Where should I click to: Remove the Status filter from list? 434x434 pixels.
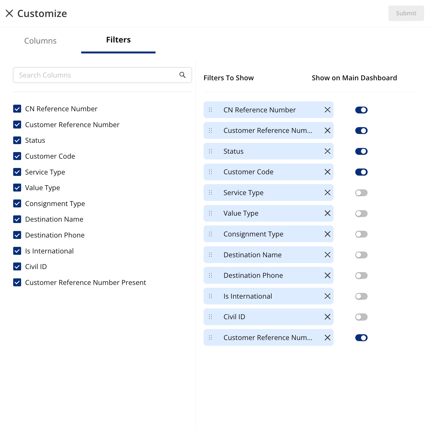pos(327,151)
